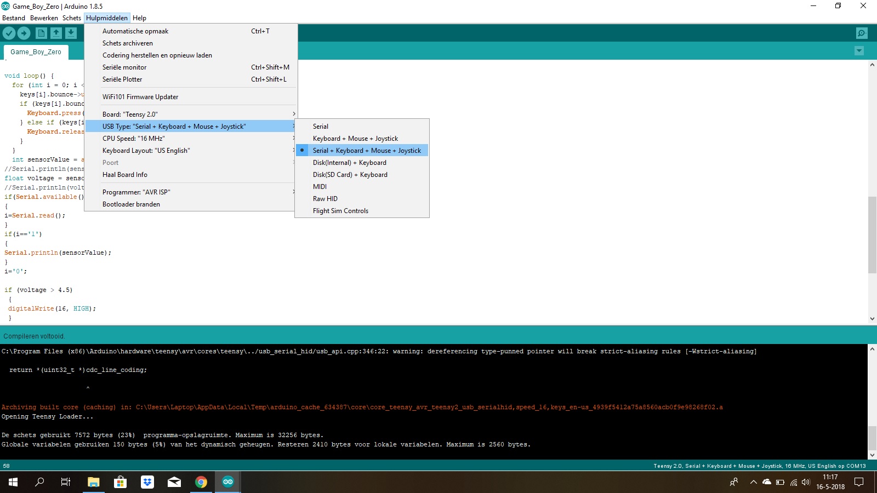Click the Open sketch up-arrow icon
This screenshot has width=877, height=493.
(x=56, y=33)
